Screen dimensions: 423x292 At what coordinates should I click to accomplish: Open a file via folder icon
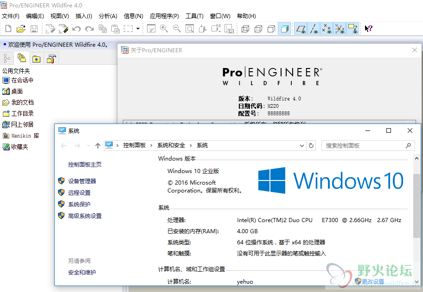[21, 29]
